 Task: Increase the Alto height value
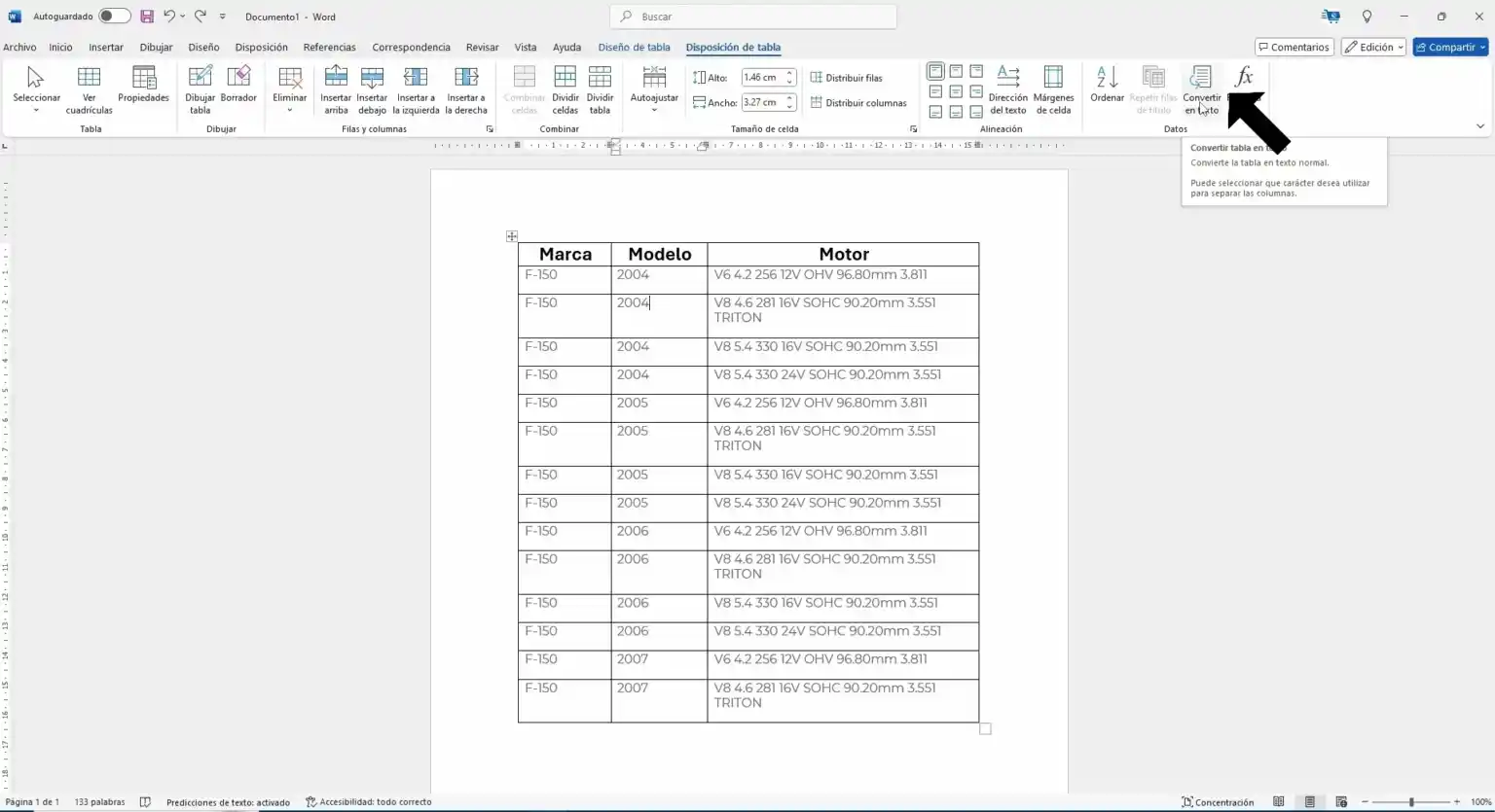pyautogui.click(x=790, y=74)
